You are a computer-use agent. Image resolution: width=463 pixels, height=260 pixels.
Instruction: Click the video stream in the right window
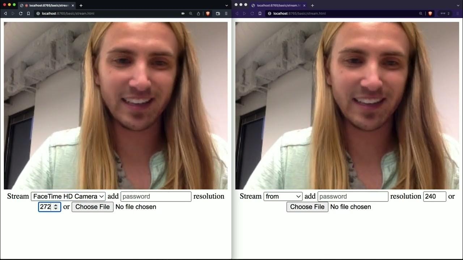(x=347, y=105)
